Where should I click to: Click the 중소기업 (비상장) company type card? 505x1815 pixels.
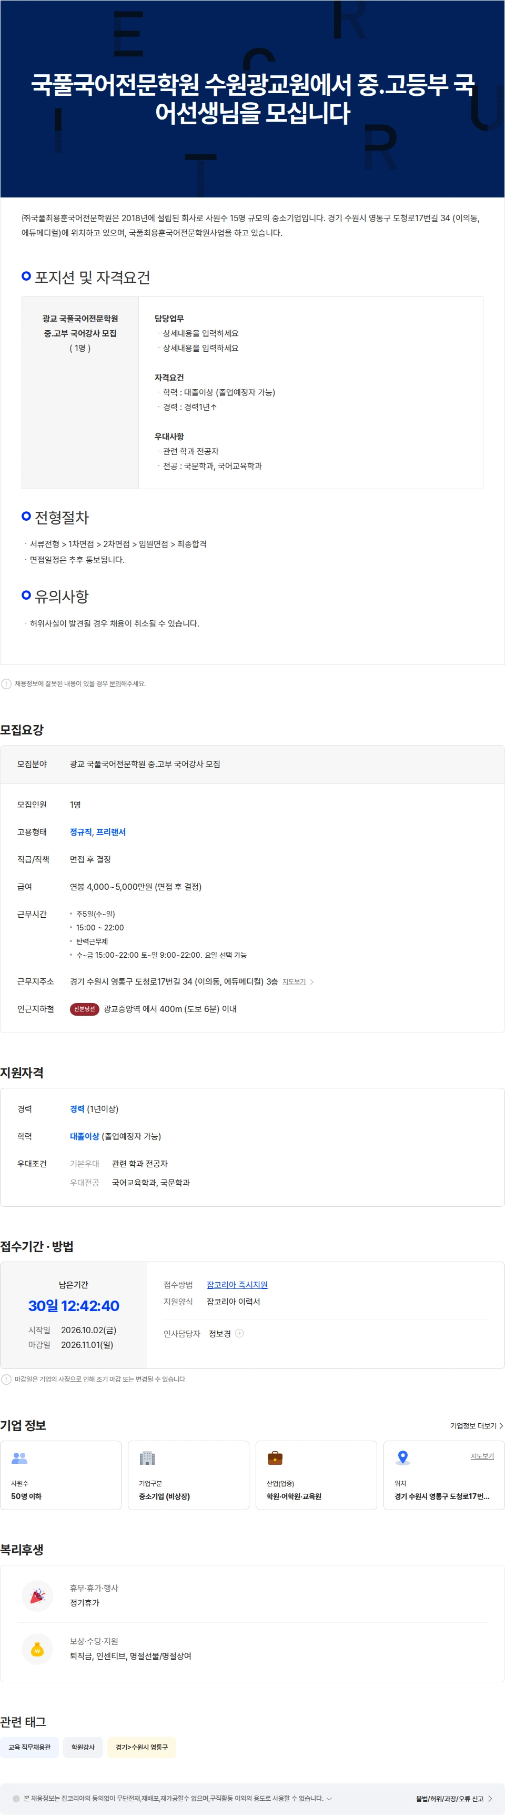[x=188, y=1475]
